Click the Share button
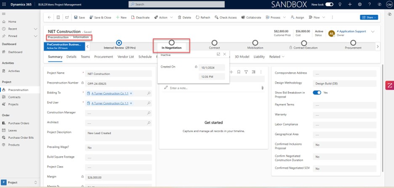 click(369, 17)
